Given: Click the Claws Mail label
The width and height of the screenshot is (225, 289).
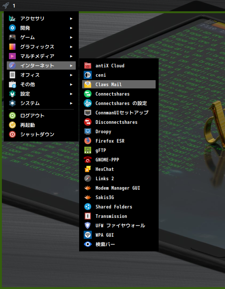Looking at the screenshot, I should tap(108, 84).
